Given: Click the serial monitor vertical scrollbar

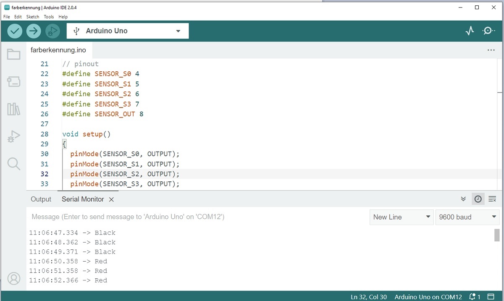Looking at the screenshot, I should 497,235.
